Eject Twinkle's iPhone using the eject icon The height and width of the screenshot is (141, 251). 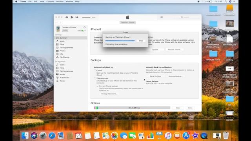click(84, 27)
